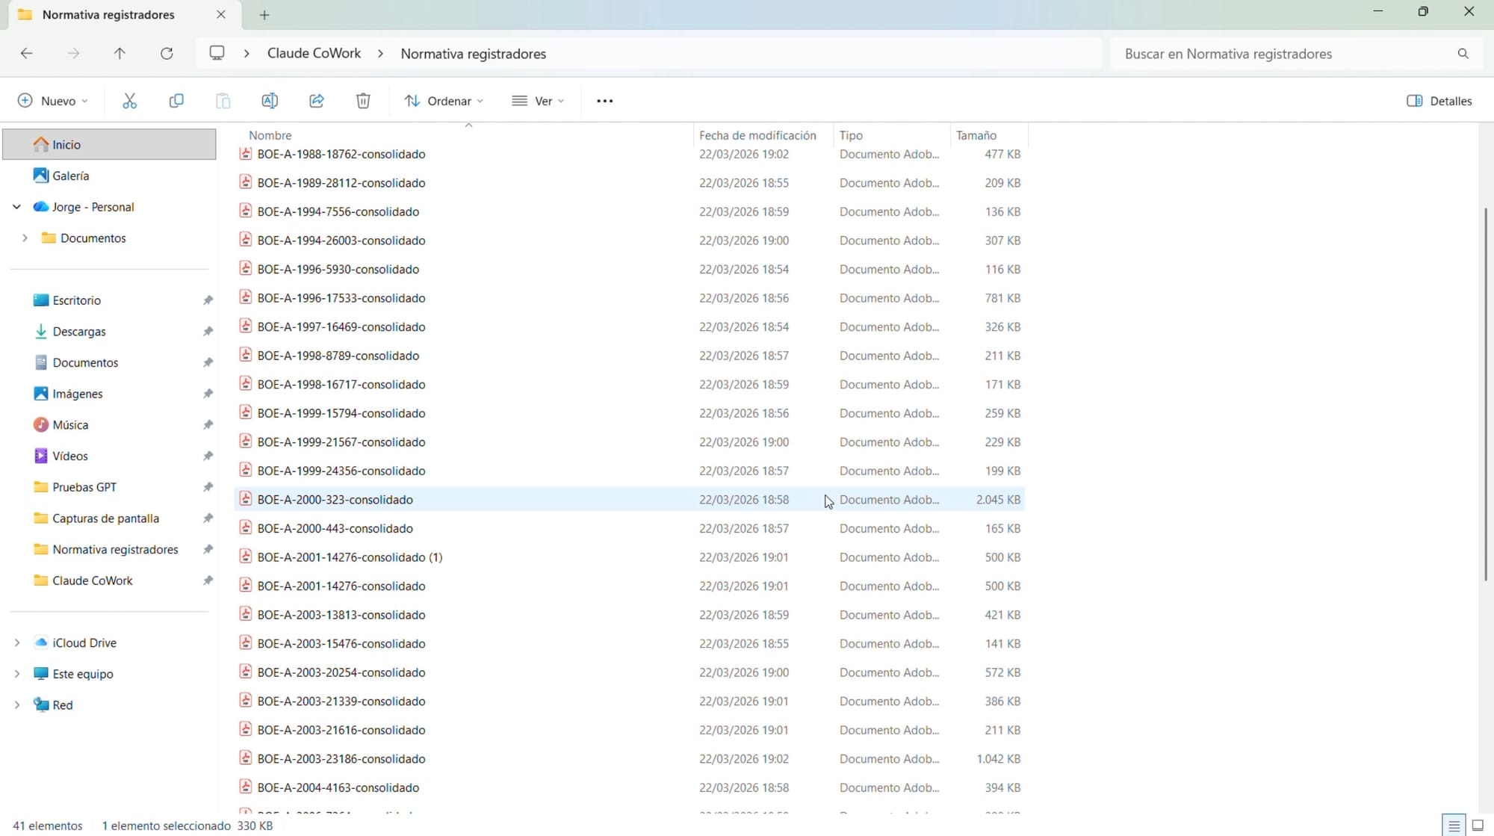This screenshot has height=836, width=1494.
Task: Go up one folder level
Action: click(120, 54)
